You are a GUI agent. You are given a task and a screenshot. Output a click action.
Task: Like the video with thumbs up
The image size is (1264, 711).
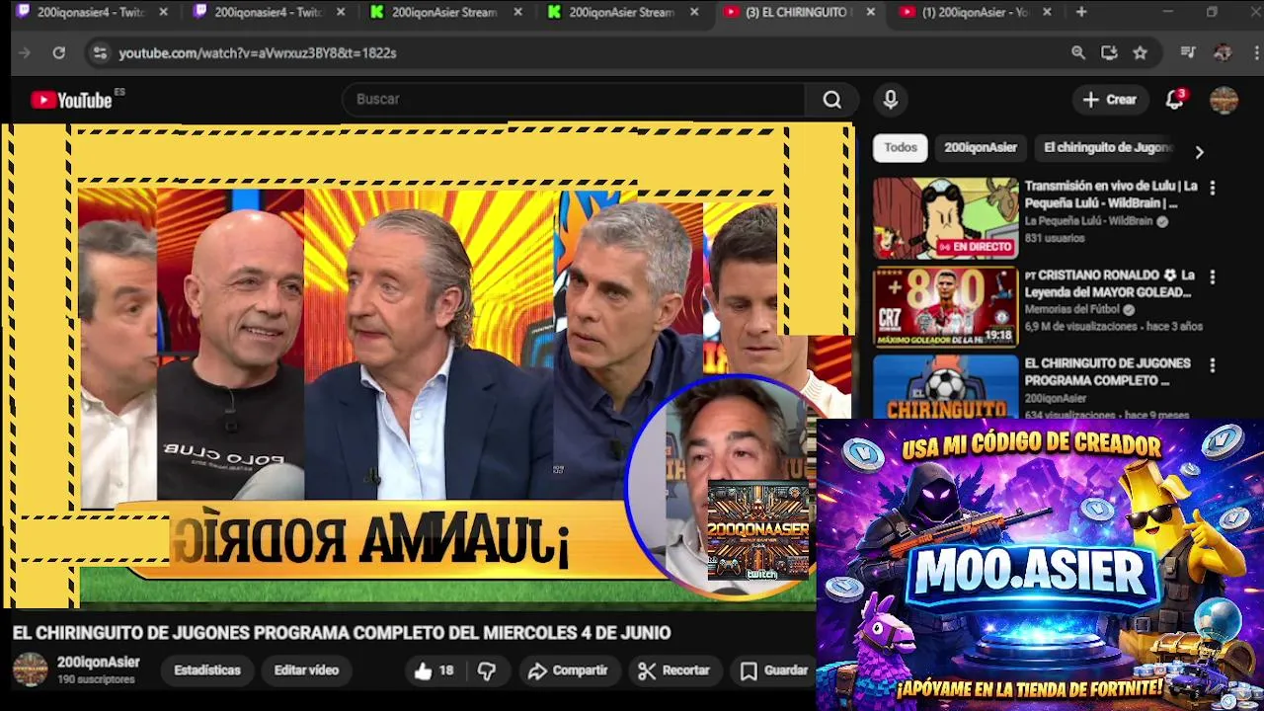pos(434,671)
